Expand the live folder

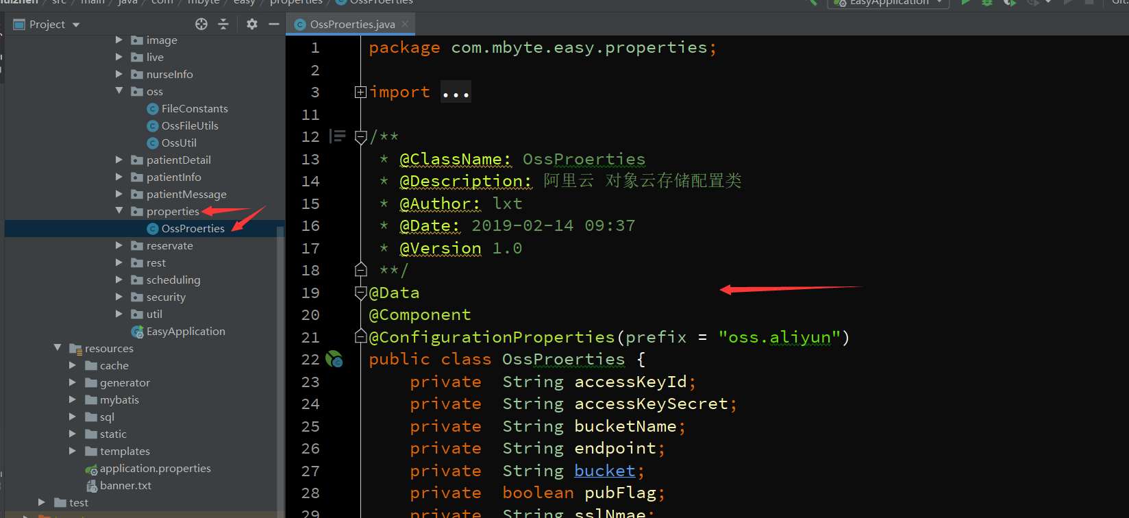click(119, 57)
